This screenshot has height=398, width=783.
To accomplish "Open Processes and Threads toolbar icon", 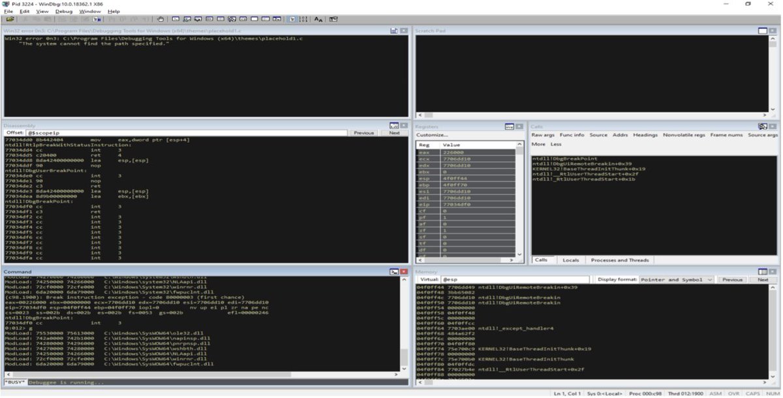I will (265, 20).
